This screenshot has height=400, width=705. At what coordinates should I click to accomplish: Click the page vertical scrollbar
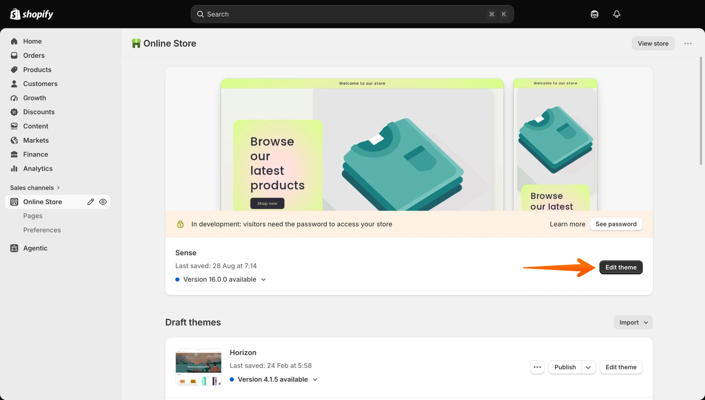[701, 111]
